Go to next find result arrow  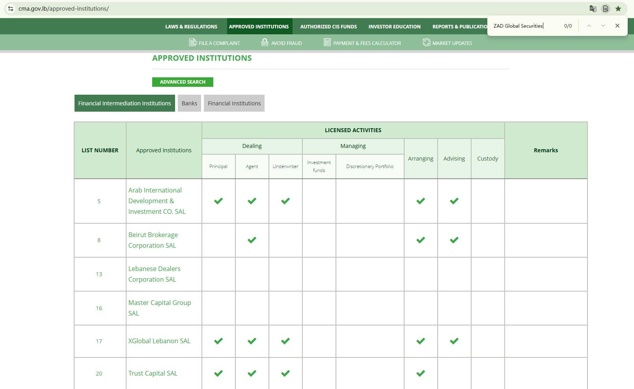pos(603,26)
